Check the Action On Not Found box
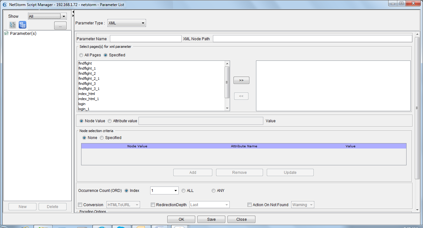This screenshot has height=228, width=423. [249, 205]
